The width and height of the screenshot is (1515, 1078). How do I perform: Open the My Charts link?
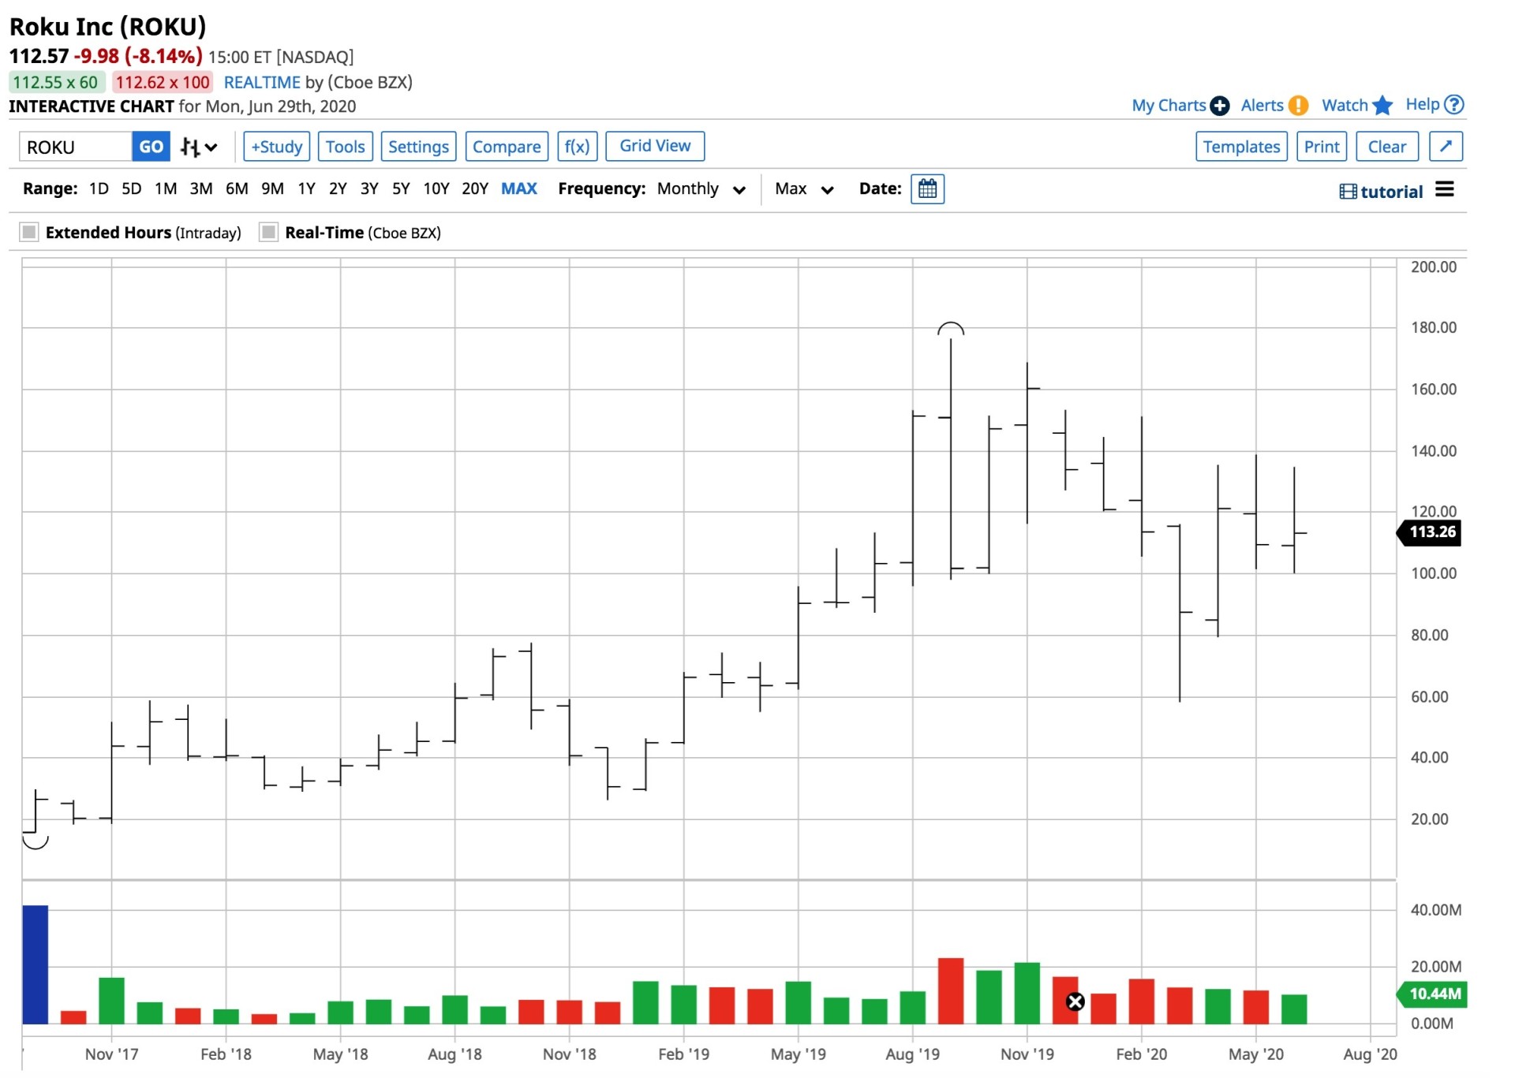pyautogui.click(x=1169, y=106)
